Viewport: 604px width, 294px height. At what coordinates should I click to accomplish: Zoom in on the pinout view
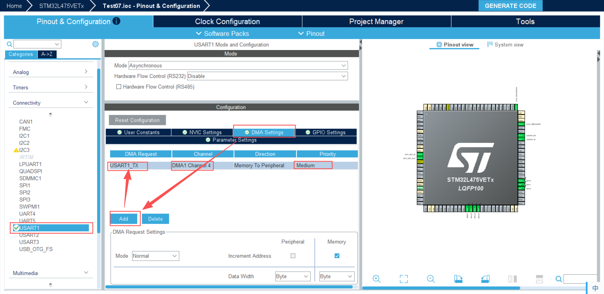pyautogui.click(x=377, y=279)
